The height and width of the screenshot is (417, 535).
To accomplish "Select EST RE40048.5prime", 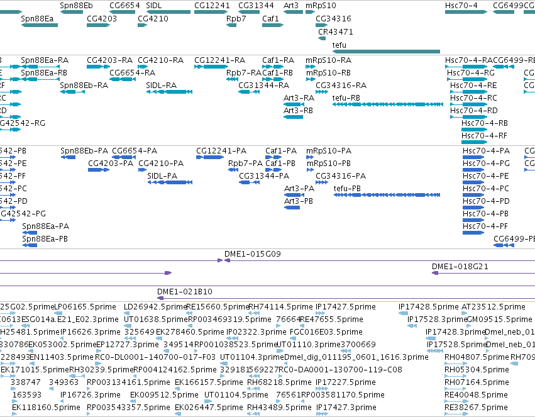I will click(x=456, y=401).
